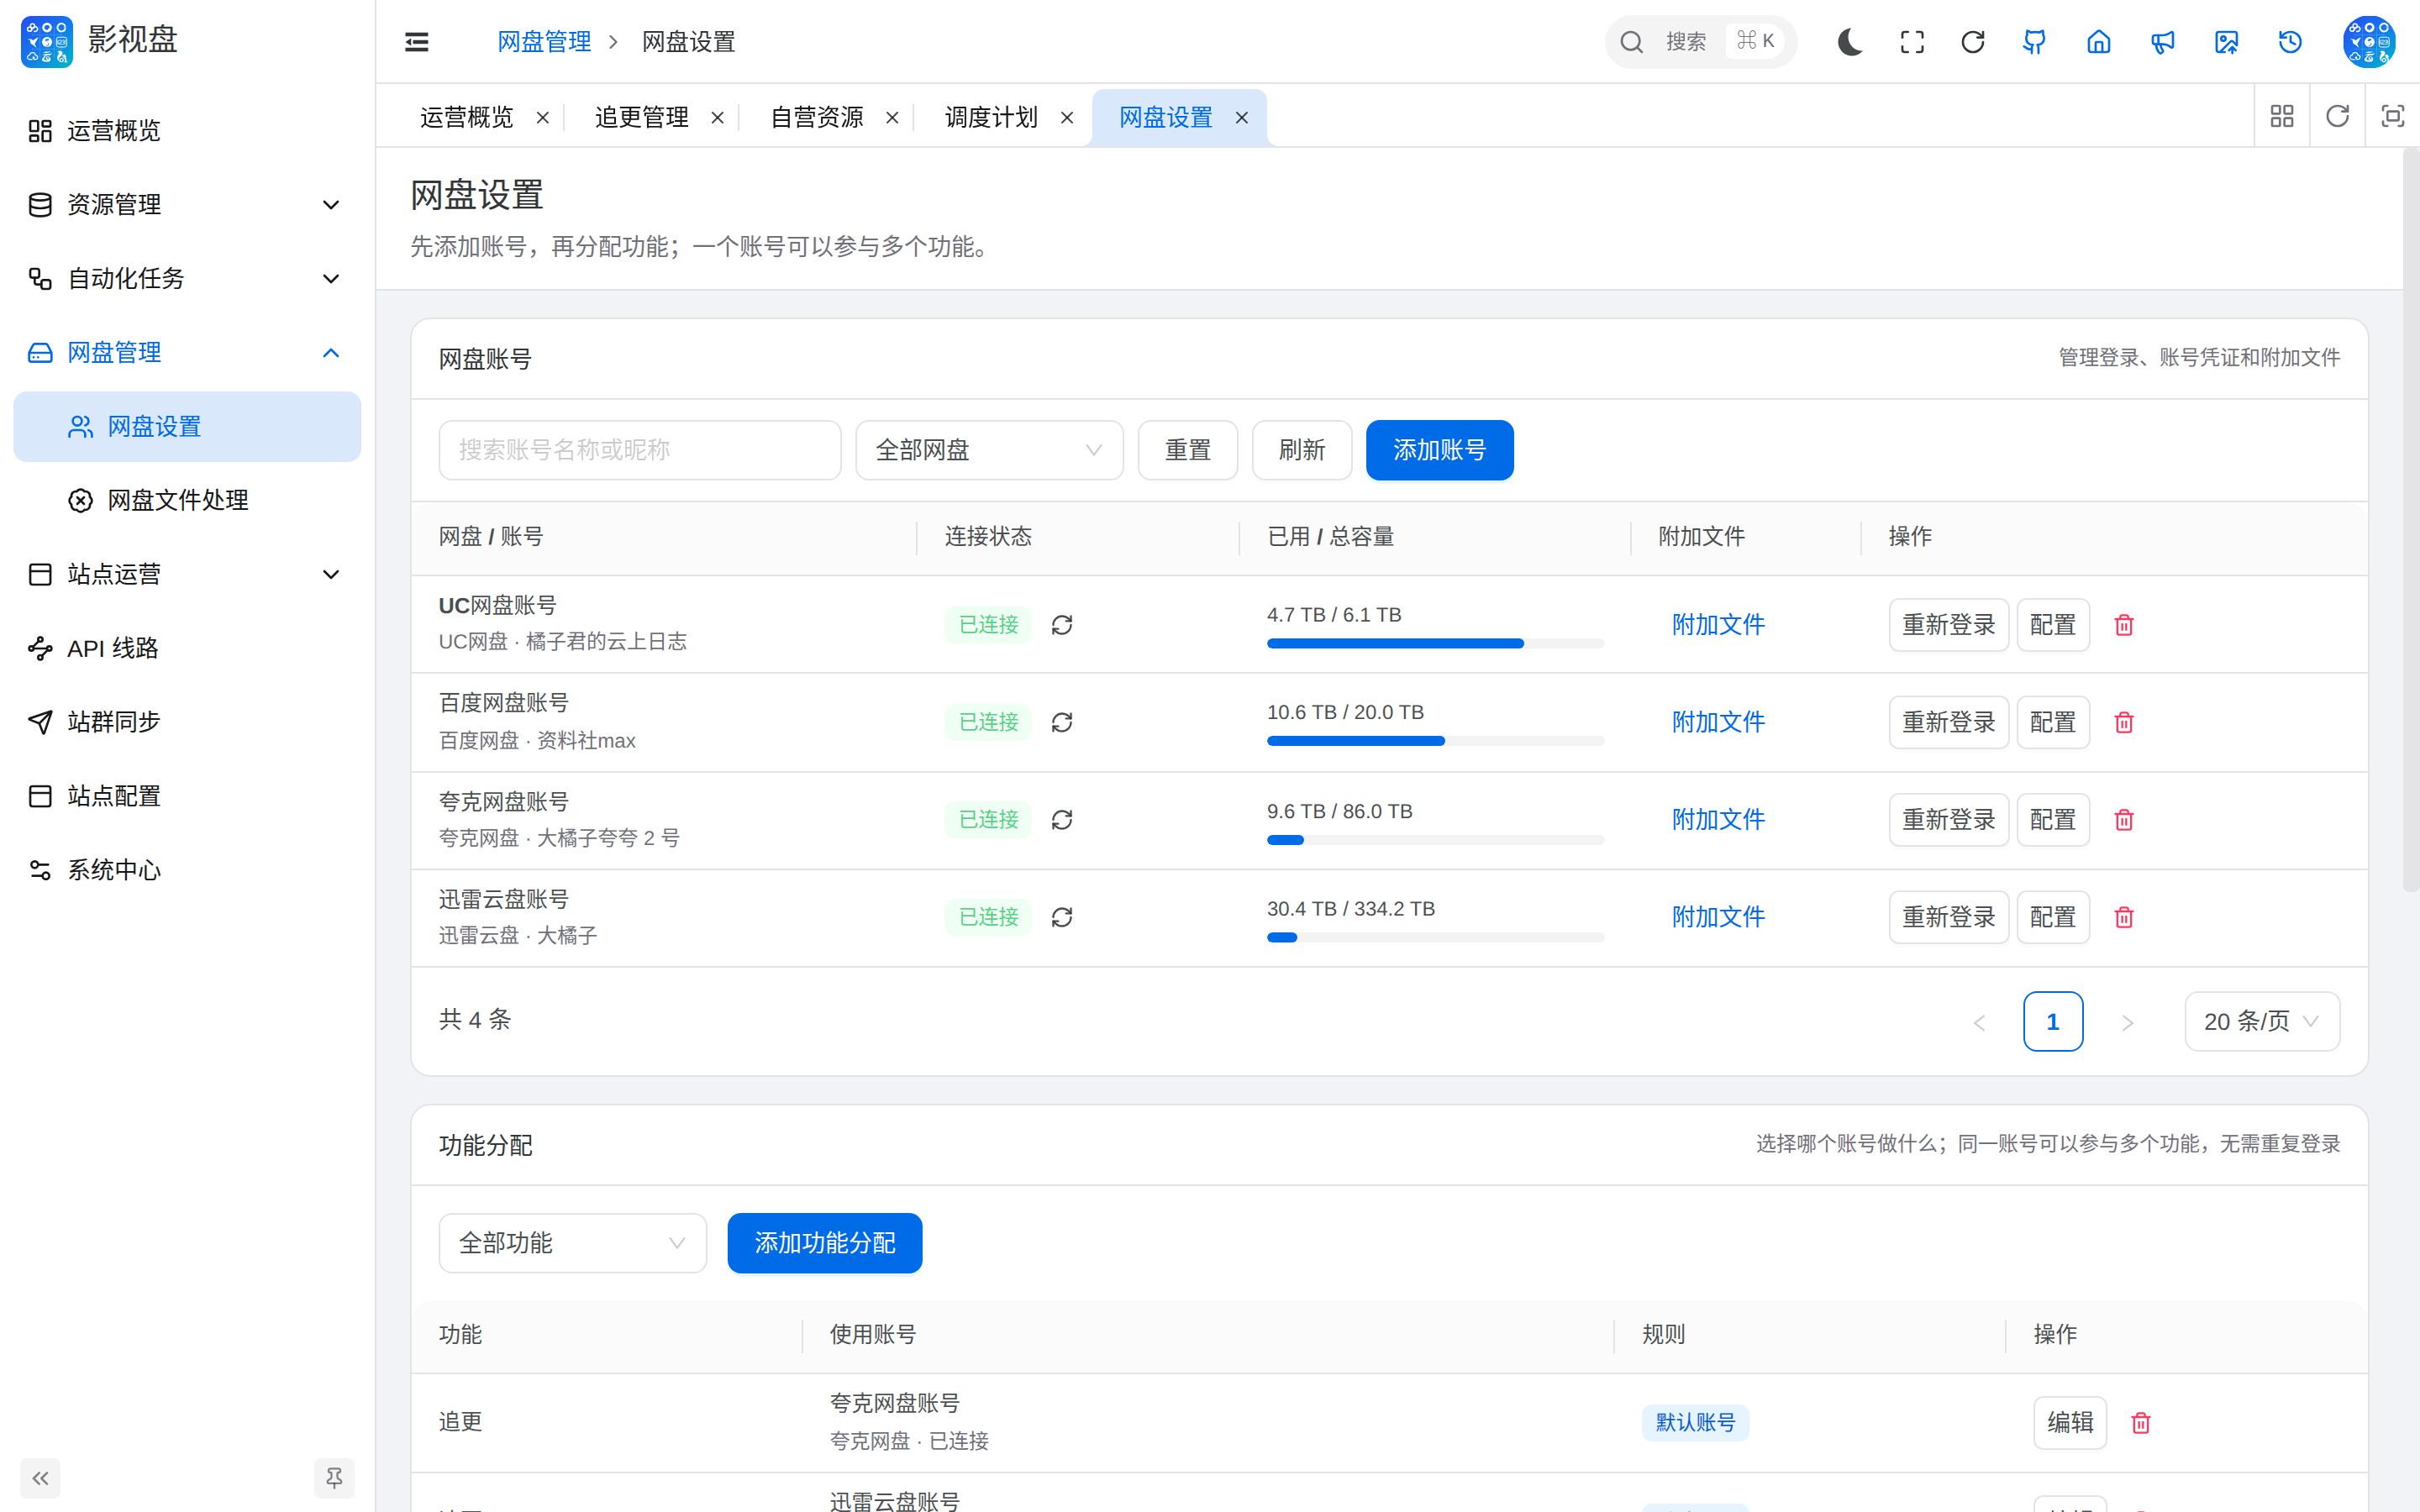Refresh connection status for 夸克网盘账号

point(1062,820)
